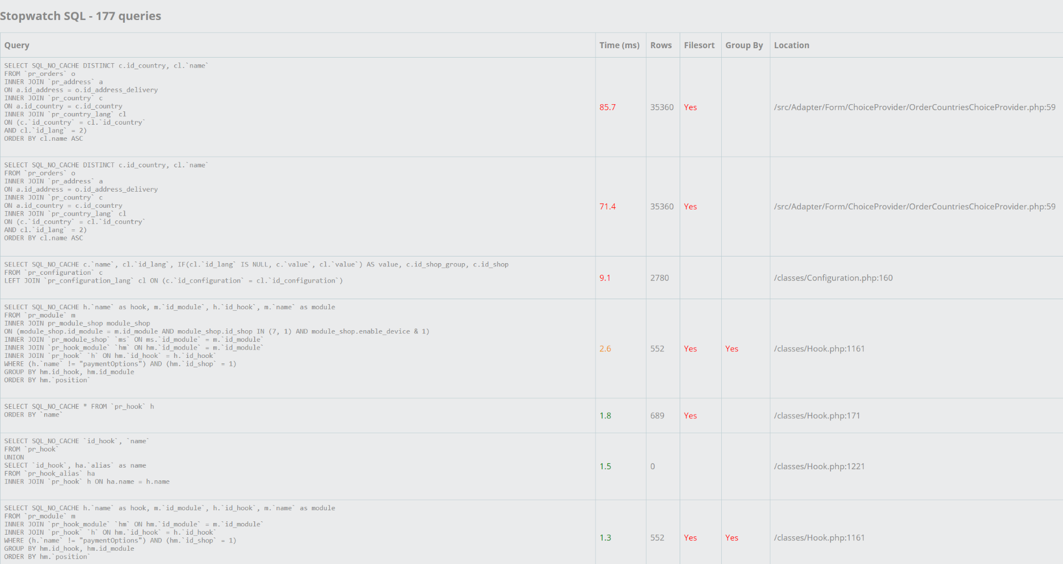Screen dimensions: 1063x564
Task: Click the SELECT * FROM pr_hook query
Action: 79,411
